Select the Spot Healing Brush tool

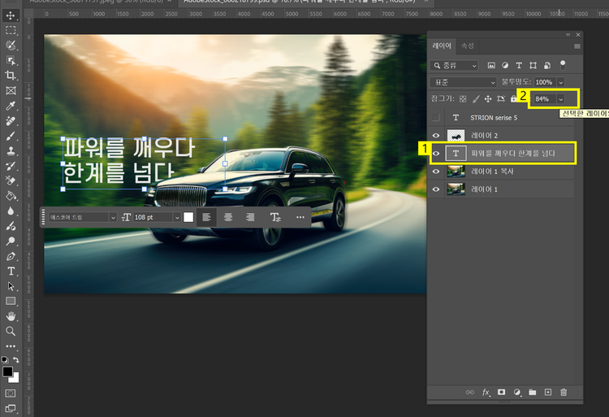pyautogui.click(x=11, y=121)
